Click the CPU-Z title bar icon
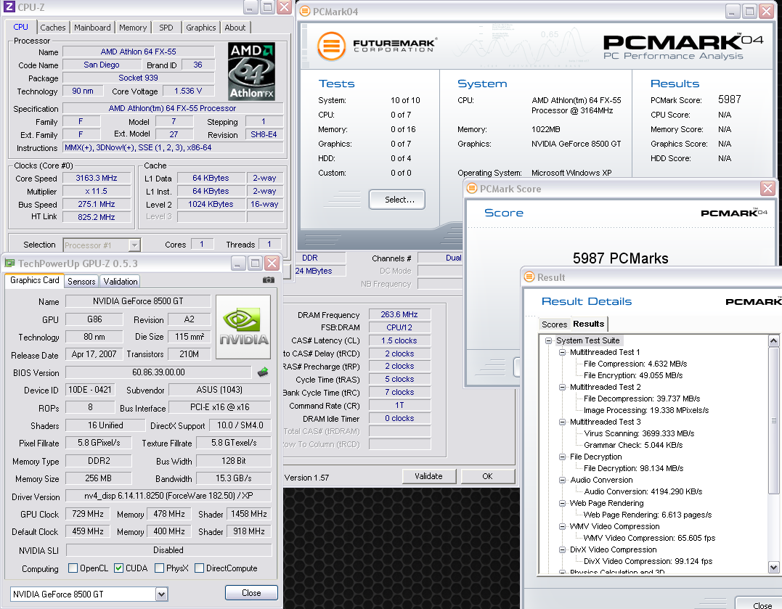 tap(9, 7)
